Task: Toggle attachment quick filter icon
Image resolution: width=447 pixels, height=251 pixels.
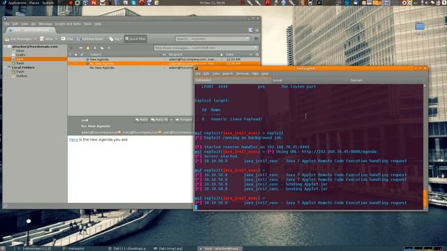Action: point(109,48)
